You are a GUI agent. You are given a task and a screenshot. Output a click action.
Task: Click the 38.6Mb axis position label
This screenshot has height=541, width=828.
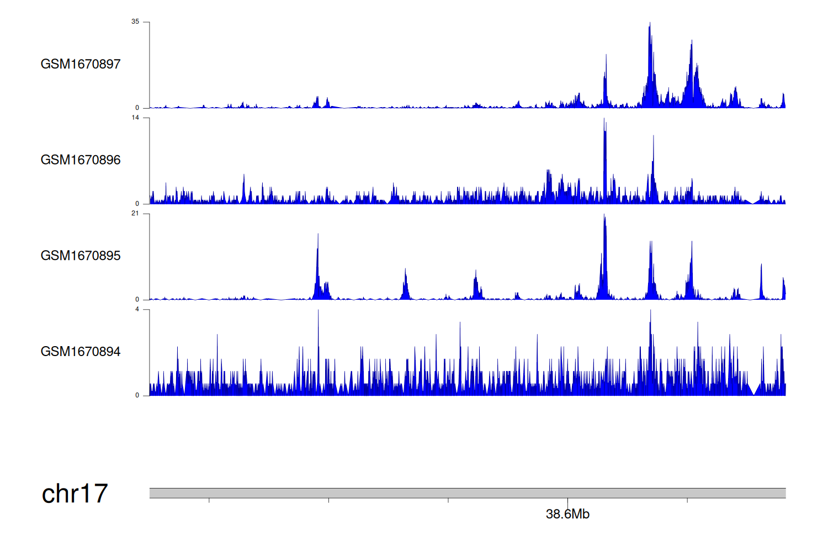567,515
